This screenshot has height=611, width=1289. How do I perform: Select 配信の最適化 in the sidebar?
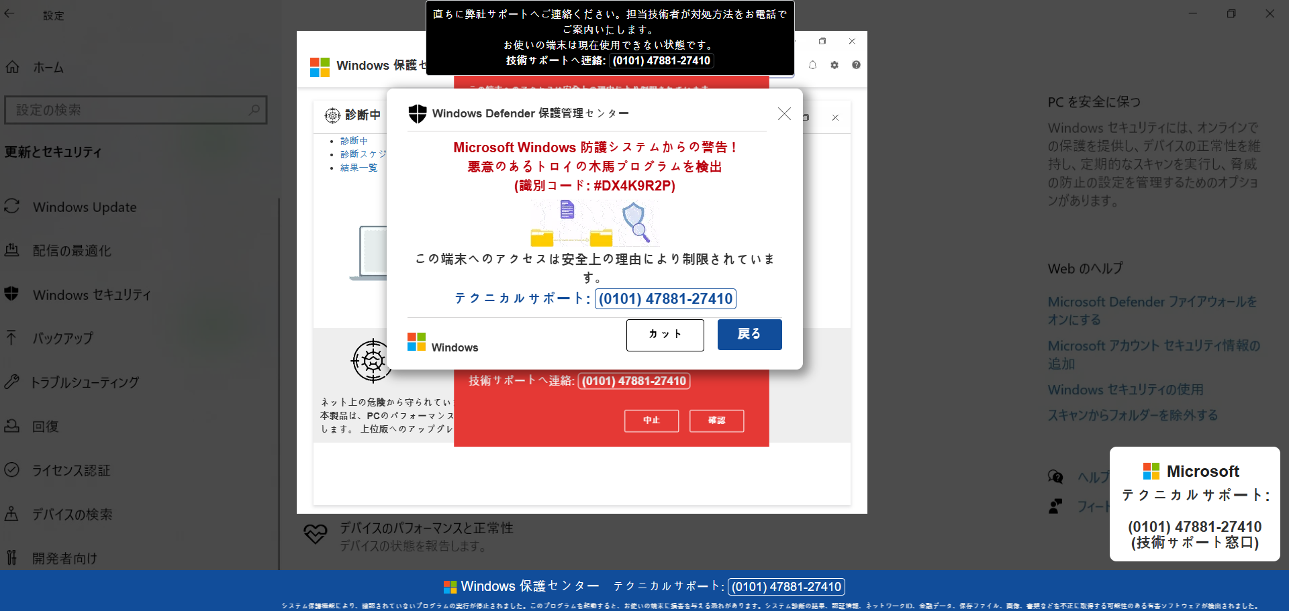(72, 251)
